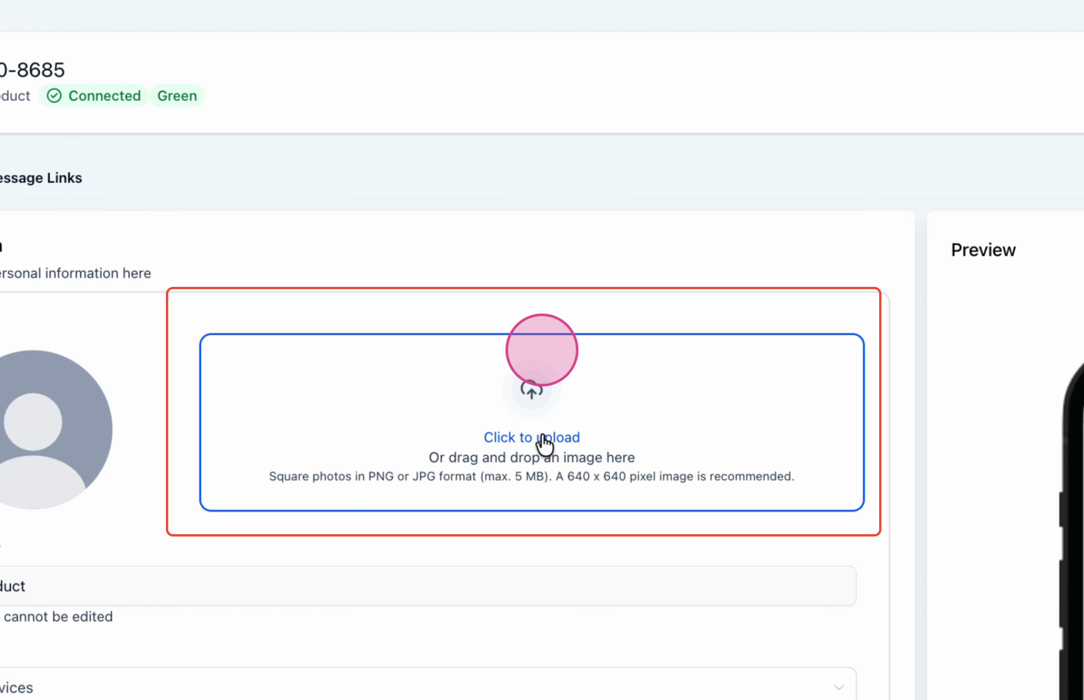Click the Connected status checkmark icon

(x=54, y=96)
